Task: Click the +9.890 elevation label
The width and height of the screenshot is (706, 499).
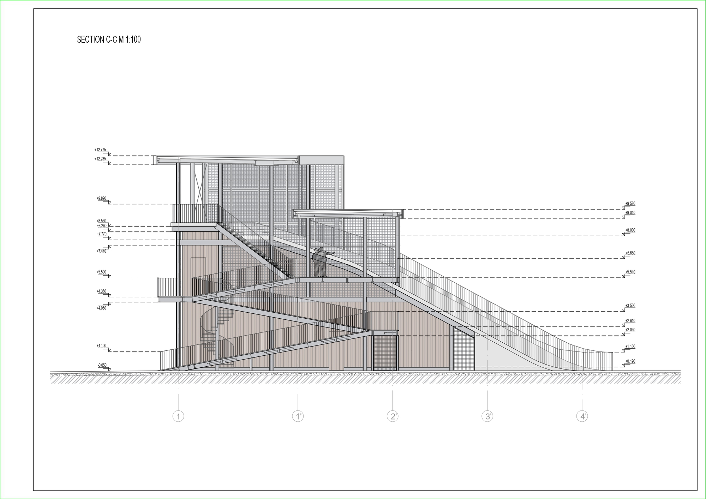Action: 102,199
